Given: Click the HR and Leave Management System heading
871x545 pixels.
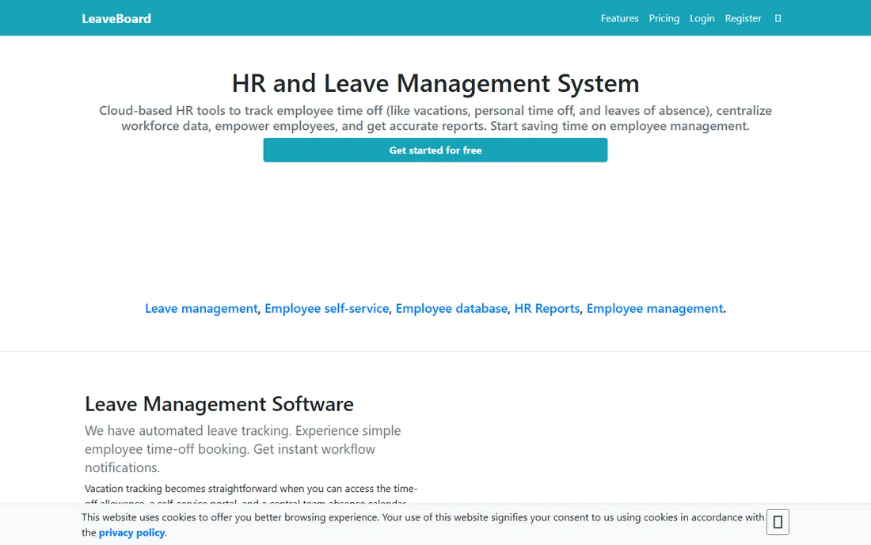Looking at the screenshot, I should click(435, 83).
